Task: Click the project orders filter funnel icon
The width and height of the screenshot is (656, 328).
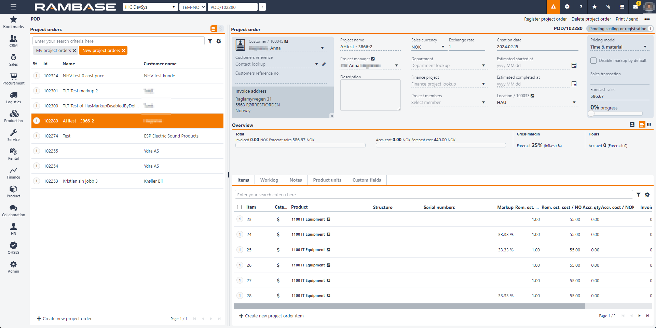Action: (x=210, y=41)
